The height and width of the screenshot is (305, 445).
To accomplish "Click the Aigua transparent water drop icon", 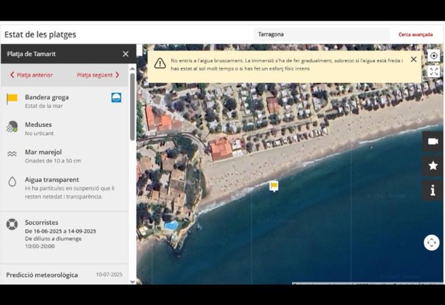I will (12, 182).
